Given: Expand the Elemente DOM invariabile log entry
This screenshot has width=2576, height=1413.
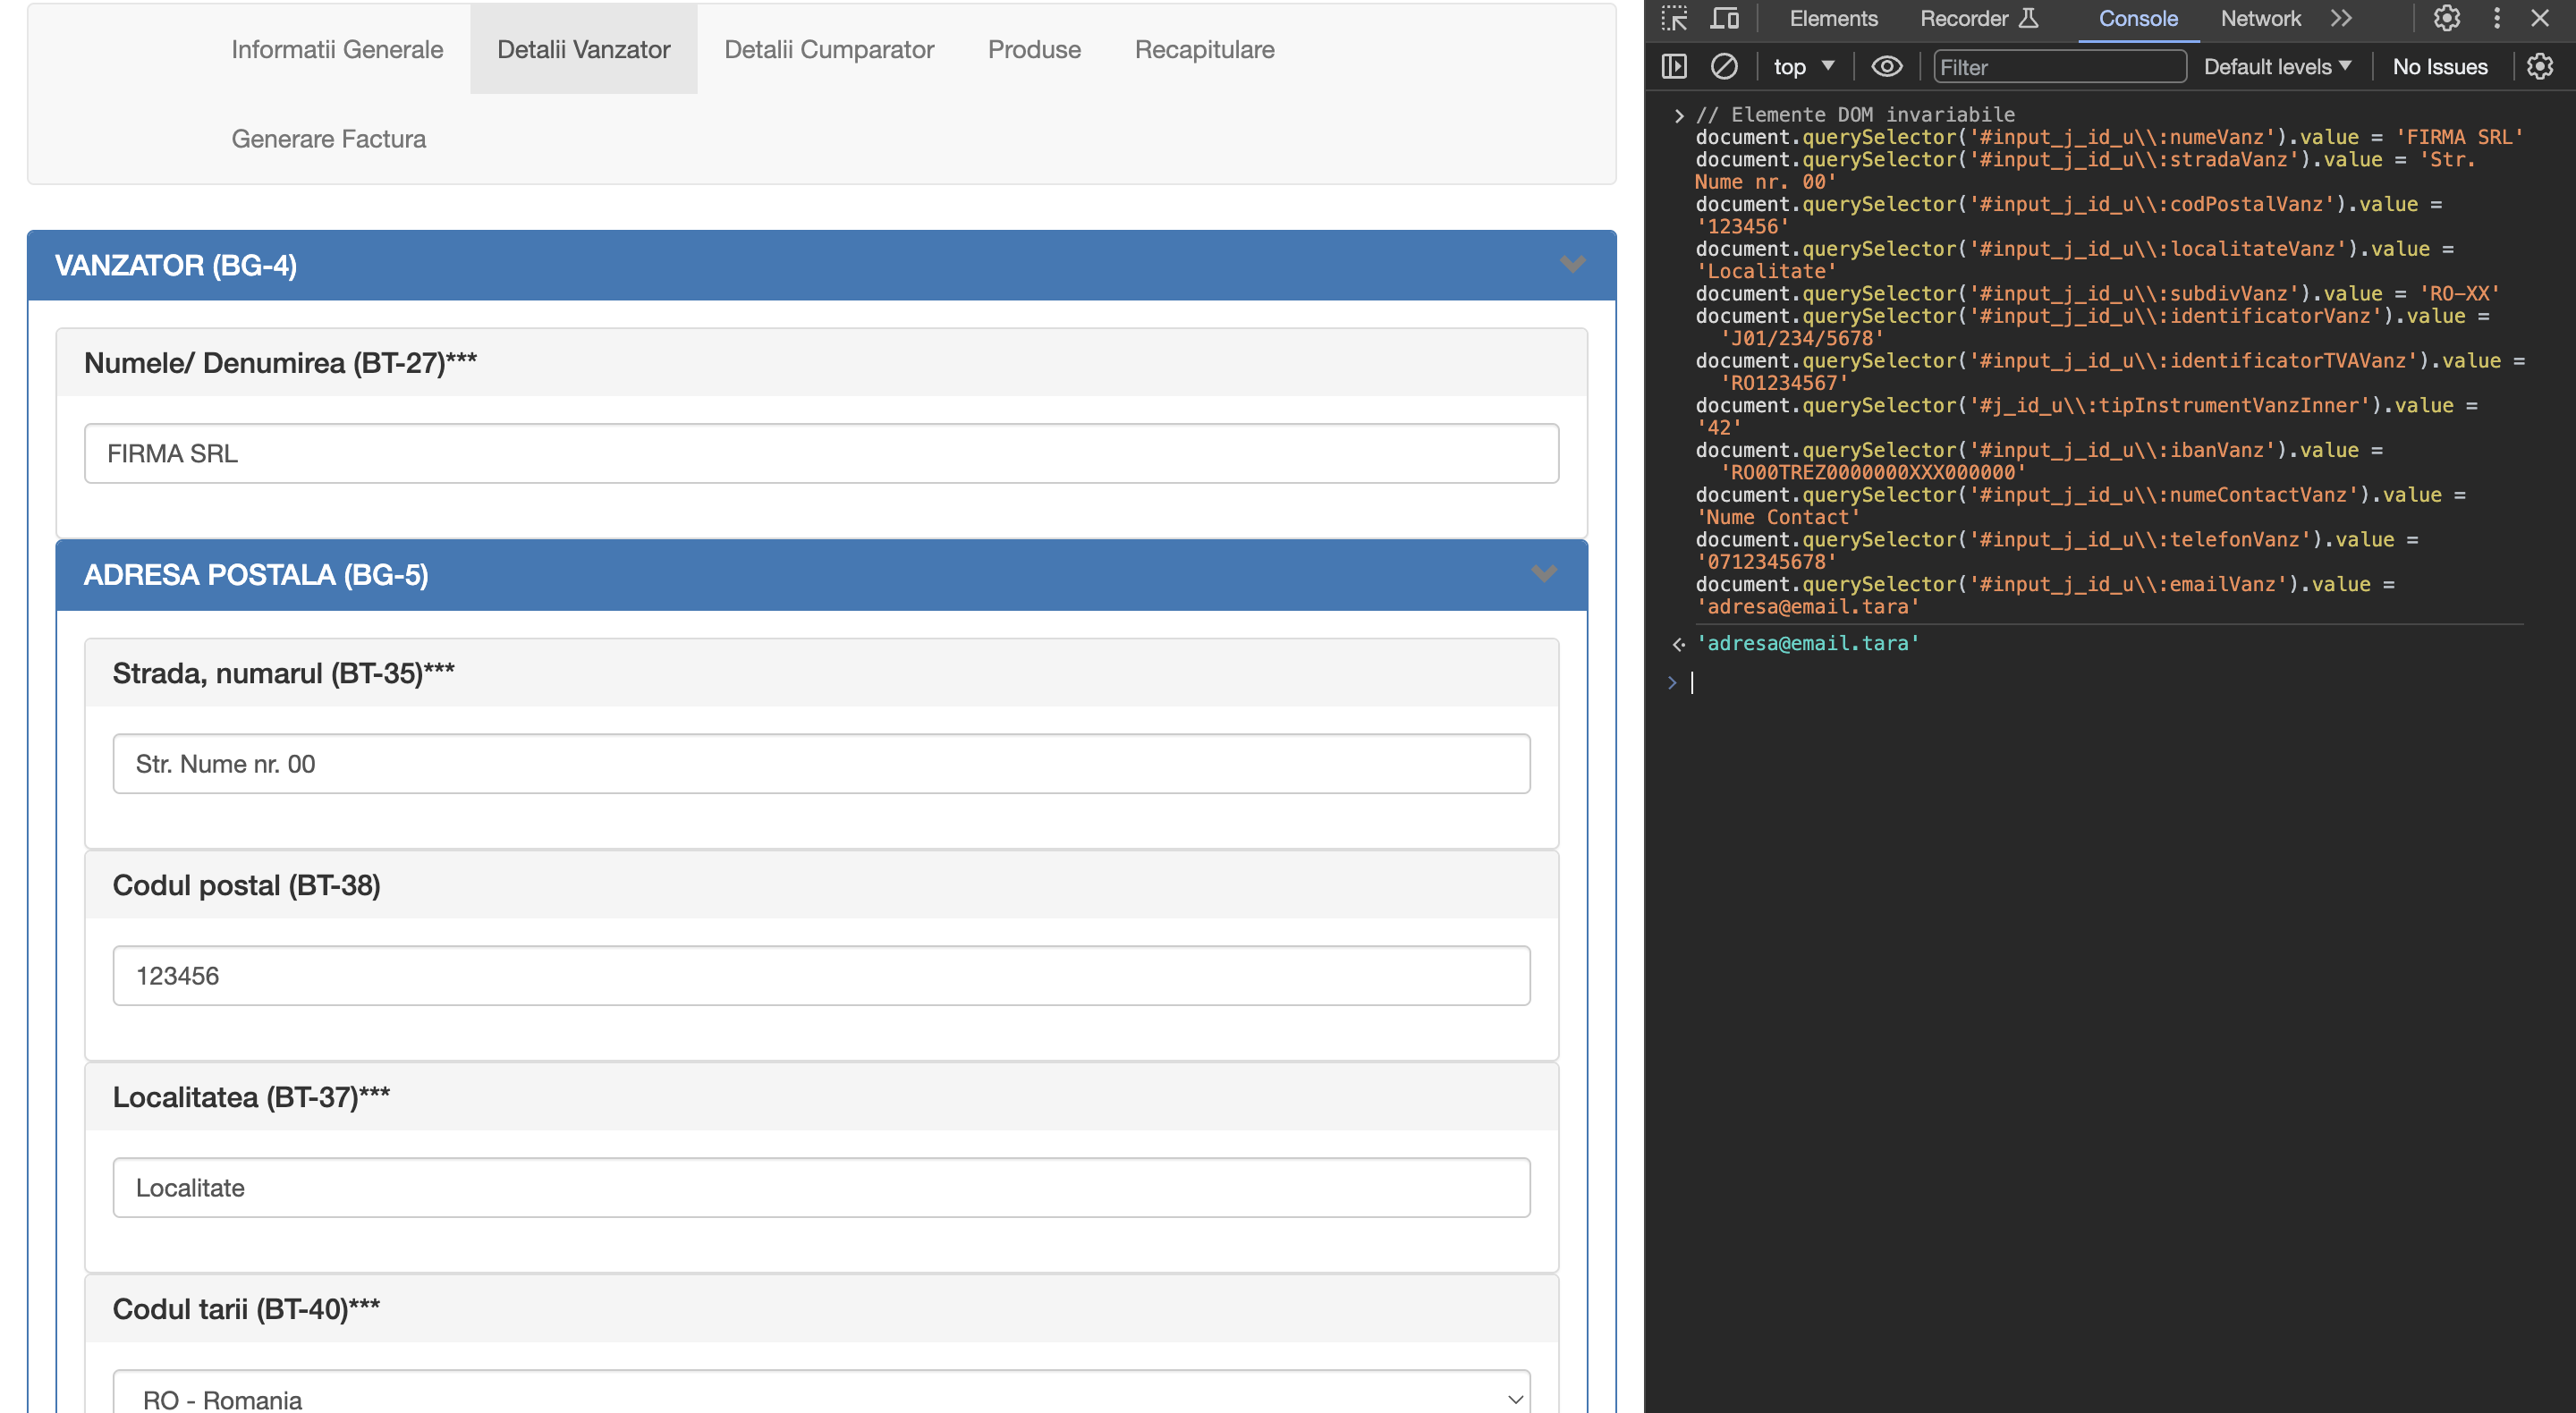Looking at the screenshot, I should point(1679,114).
